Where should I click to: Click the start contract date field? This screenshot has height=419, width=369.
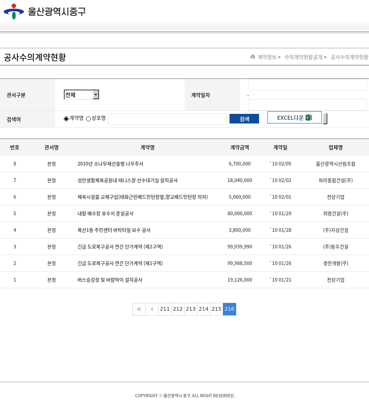click(307, 85)
